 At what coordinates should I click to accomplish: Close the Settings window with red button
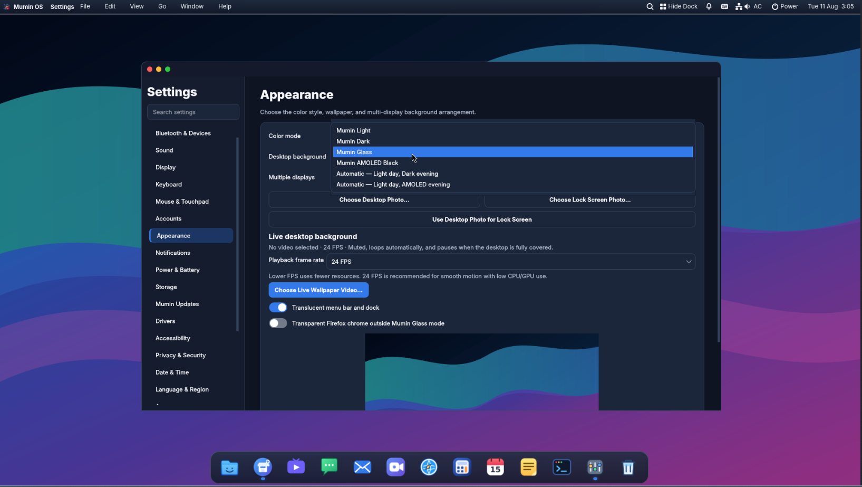click(x=150, y=69)
